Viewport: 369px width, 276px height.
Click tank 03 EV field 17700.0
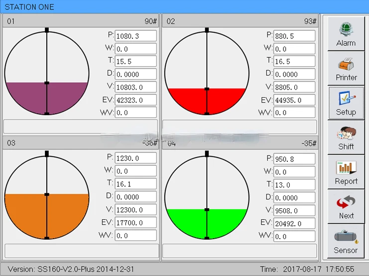coord(135,223)
